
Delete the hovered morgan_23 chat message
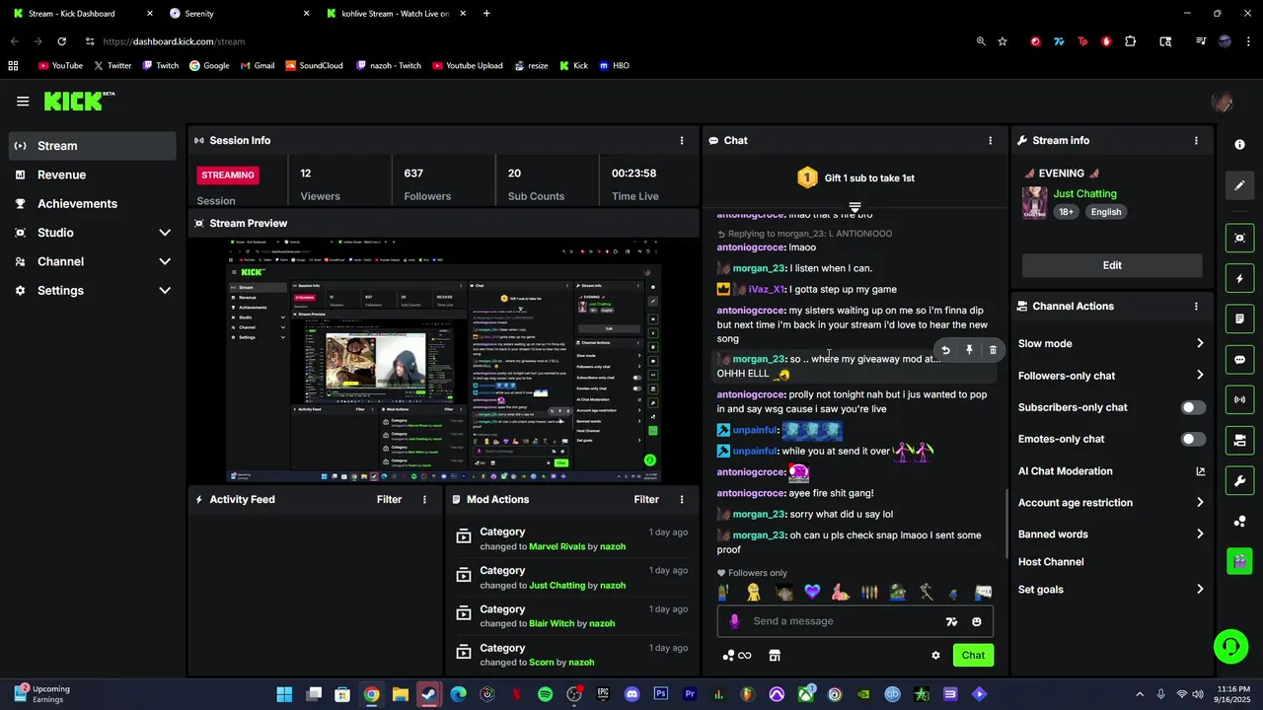coord(993,350)
